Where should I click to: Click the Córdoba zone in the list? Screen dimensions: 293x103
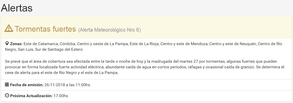point(67,44)
